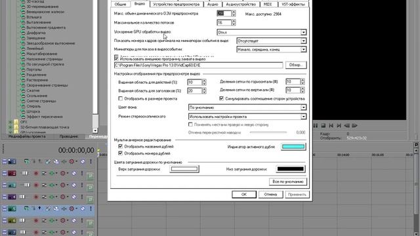Image resolution: width=420 pixels, height=236 pixels.
Task: Click make compositing parent arrow on track 5
Action: 39,208
